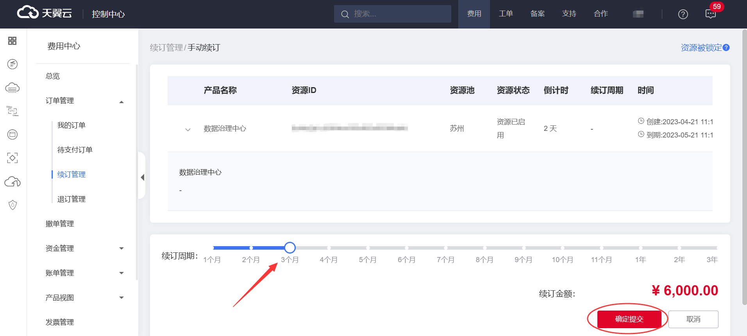747x336 pixels.
Task: Open the four-square grid menu icon
Action: pos(13,41)
